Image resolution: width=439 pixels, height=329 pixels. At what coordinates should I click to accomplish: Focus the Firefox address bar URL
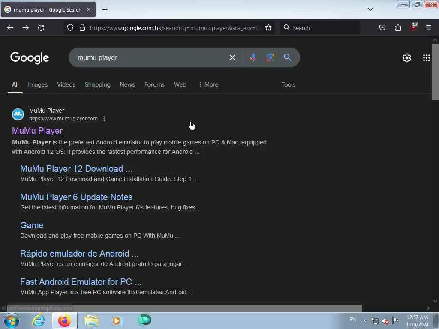click(175, 28)
